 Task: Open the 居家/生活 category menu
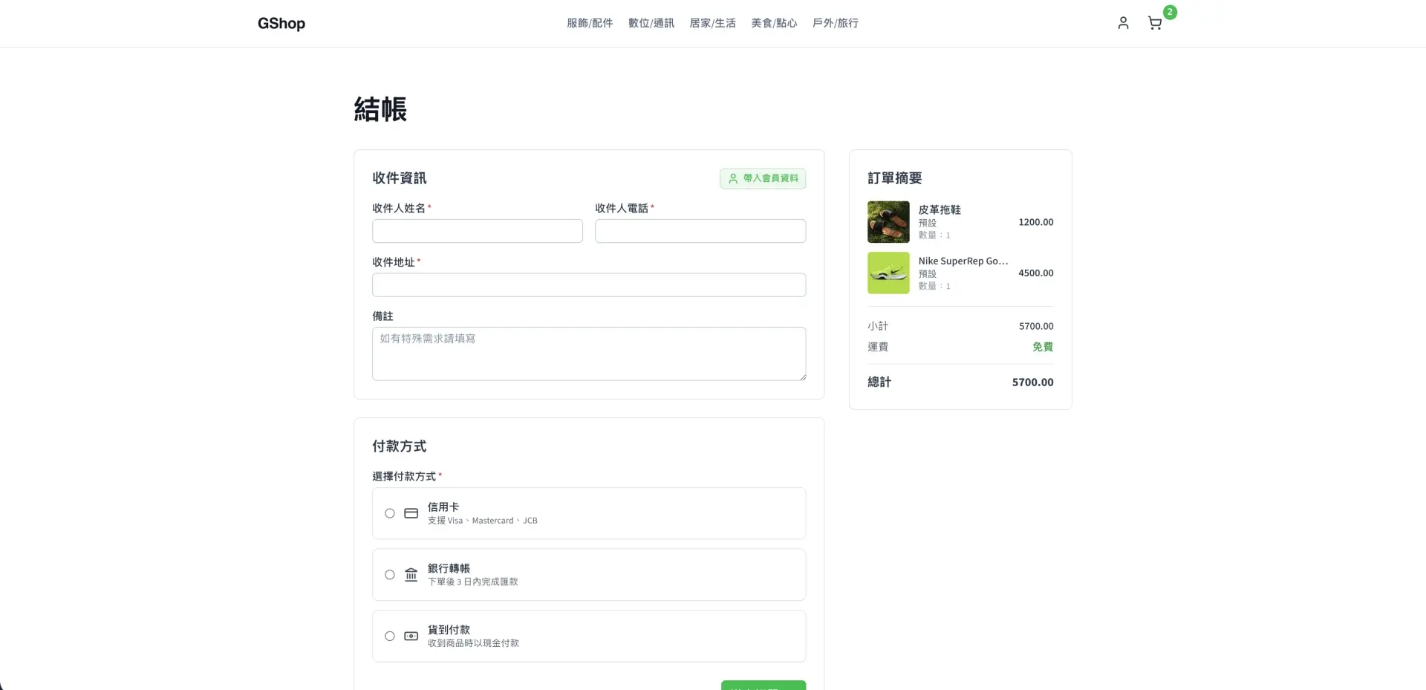tap(712, 23)
